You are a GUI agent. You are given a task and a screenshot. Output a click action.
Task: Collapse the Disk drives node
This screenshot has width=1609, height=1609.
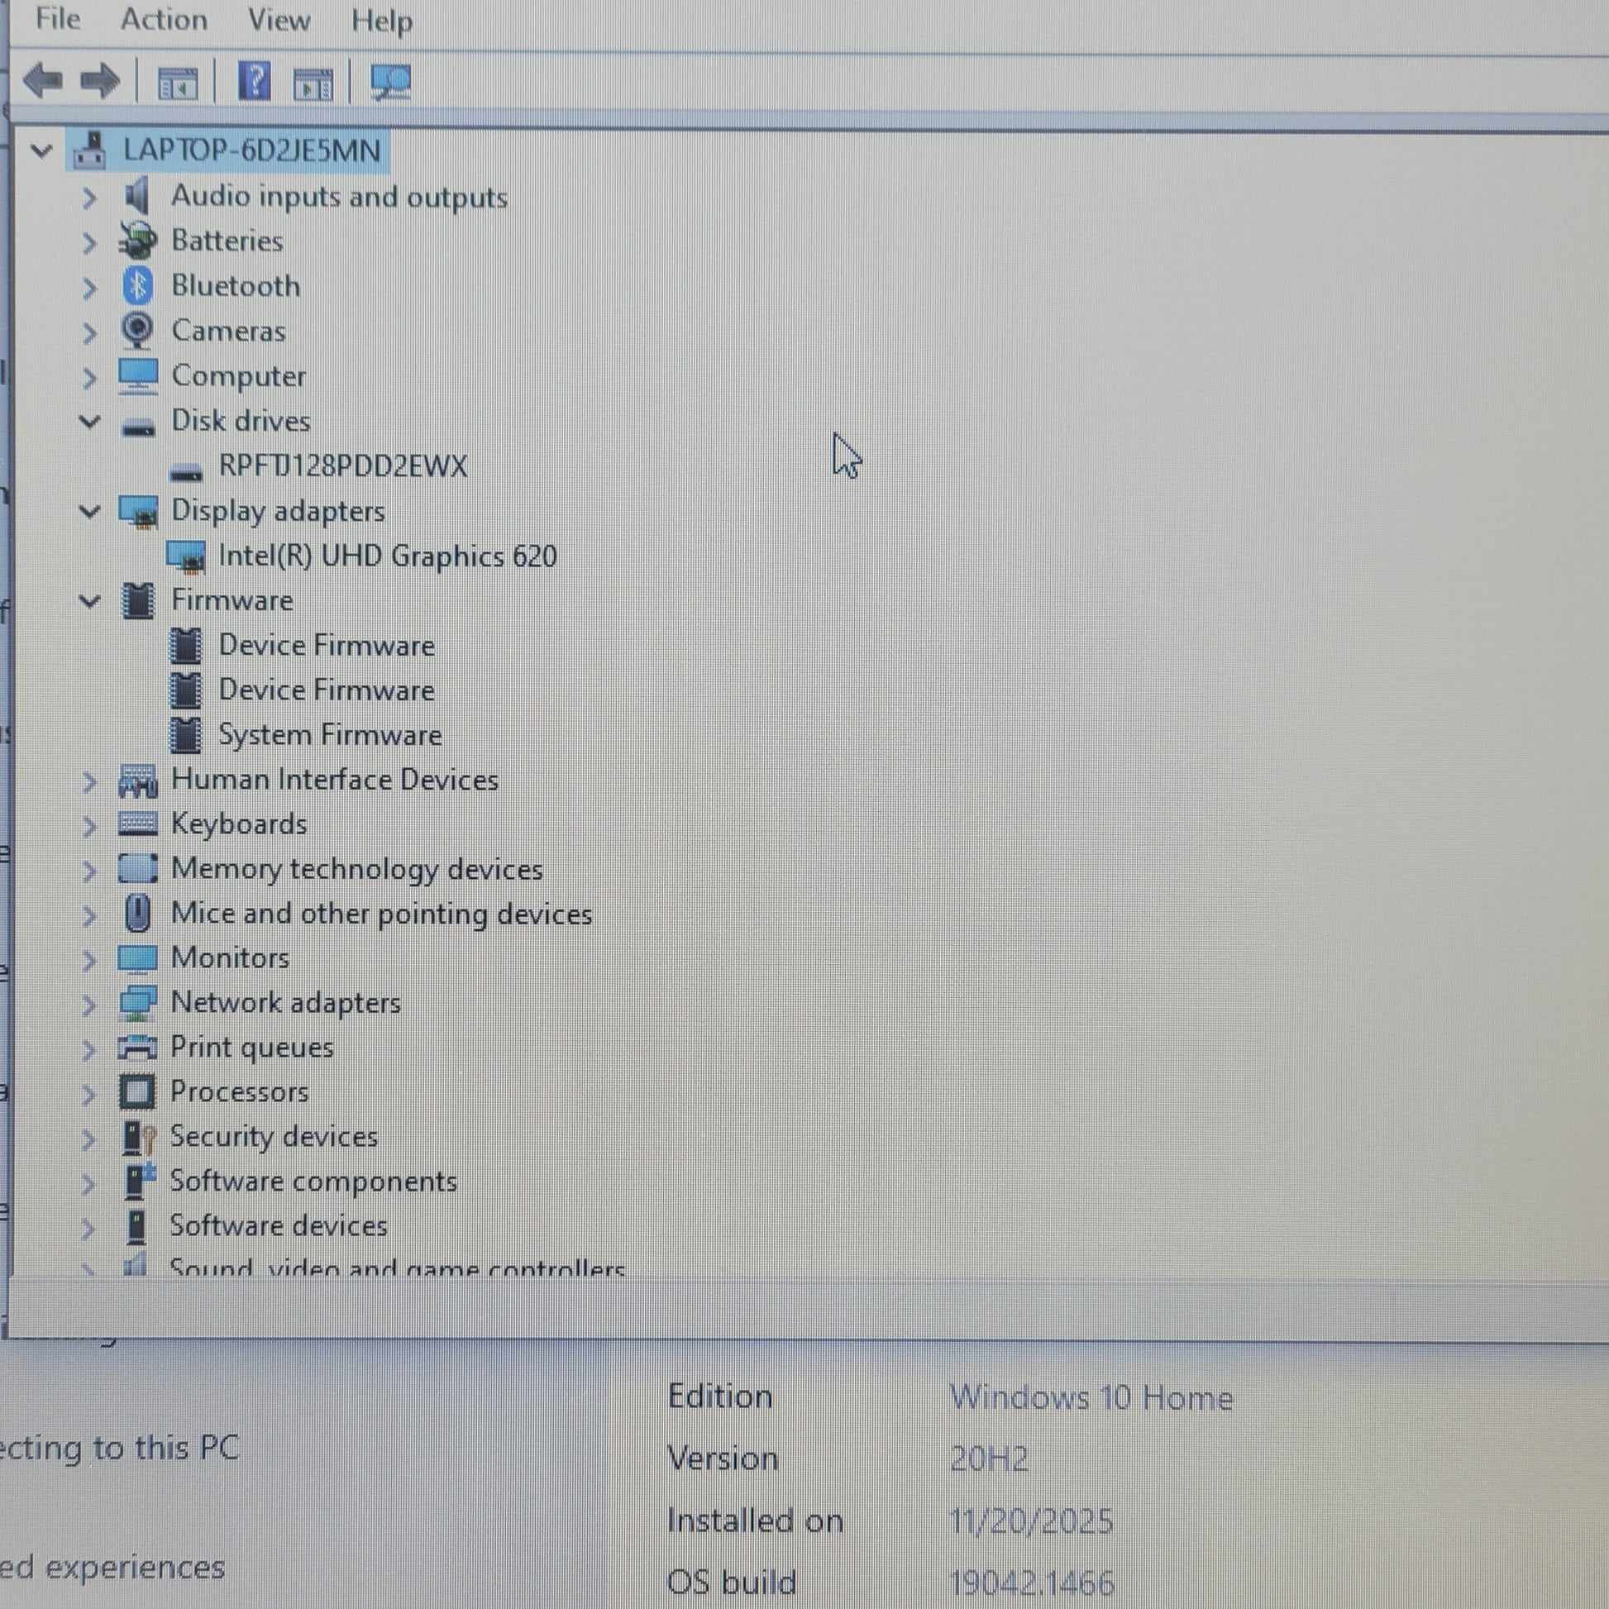point(89,422)
